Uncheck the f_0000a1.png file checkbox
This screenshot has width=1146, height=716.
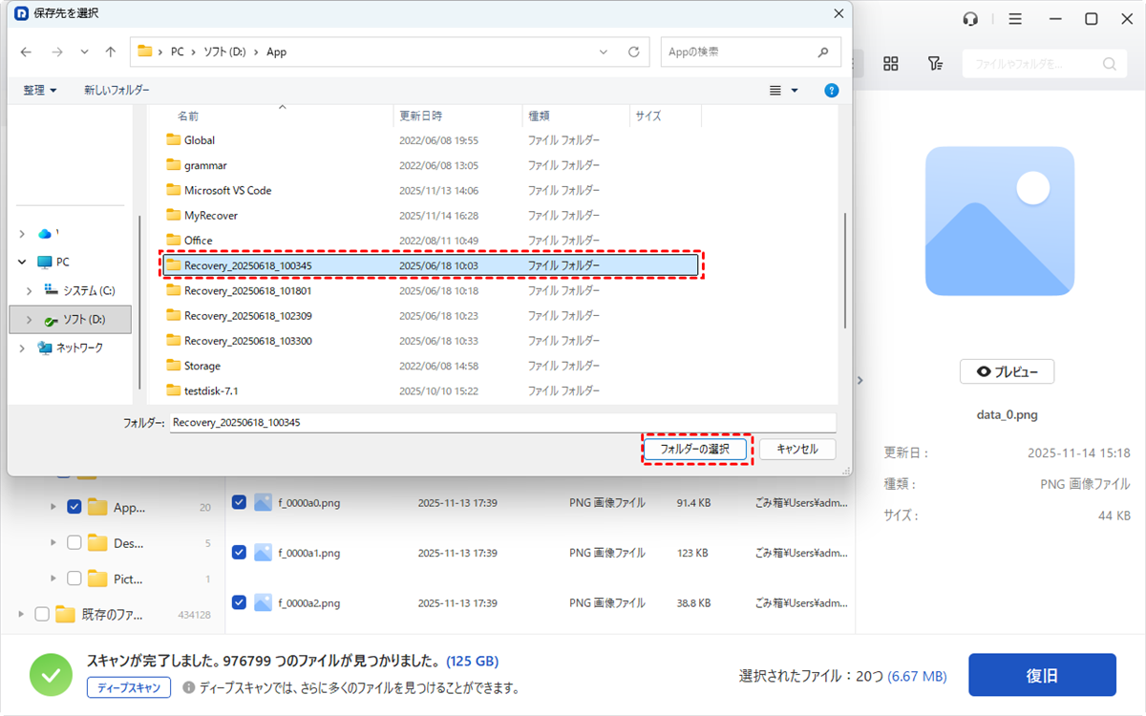[x=239, y=552]
